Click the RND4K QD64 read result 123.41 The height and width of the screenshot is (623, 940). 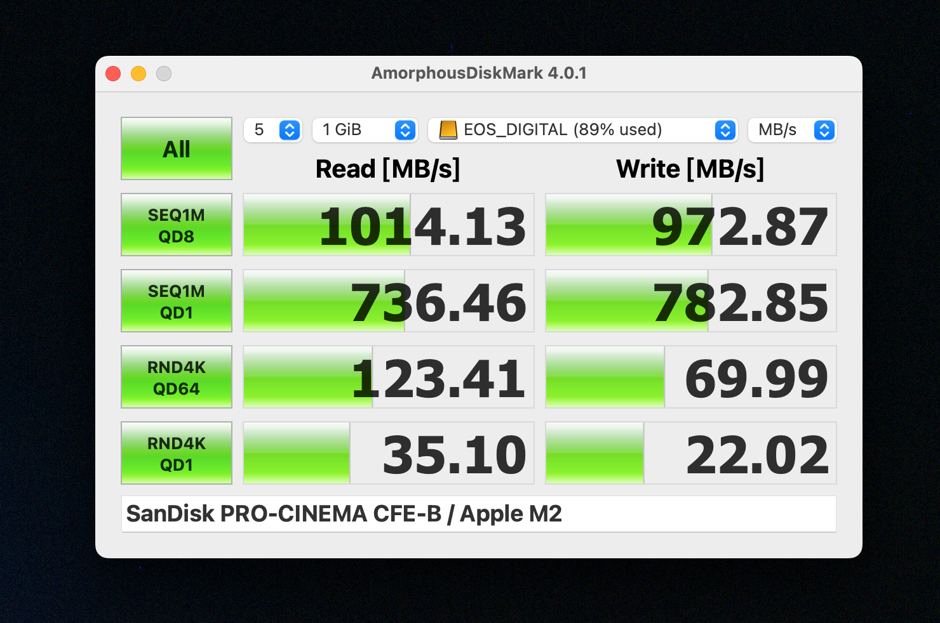[x=389, y=377]
